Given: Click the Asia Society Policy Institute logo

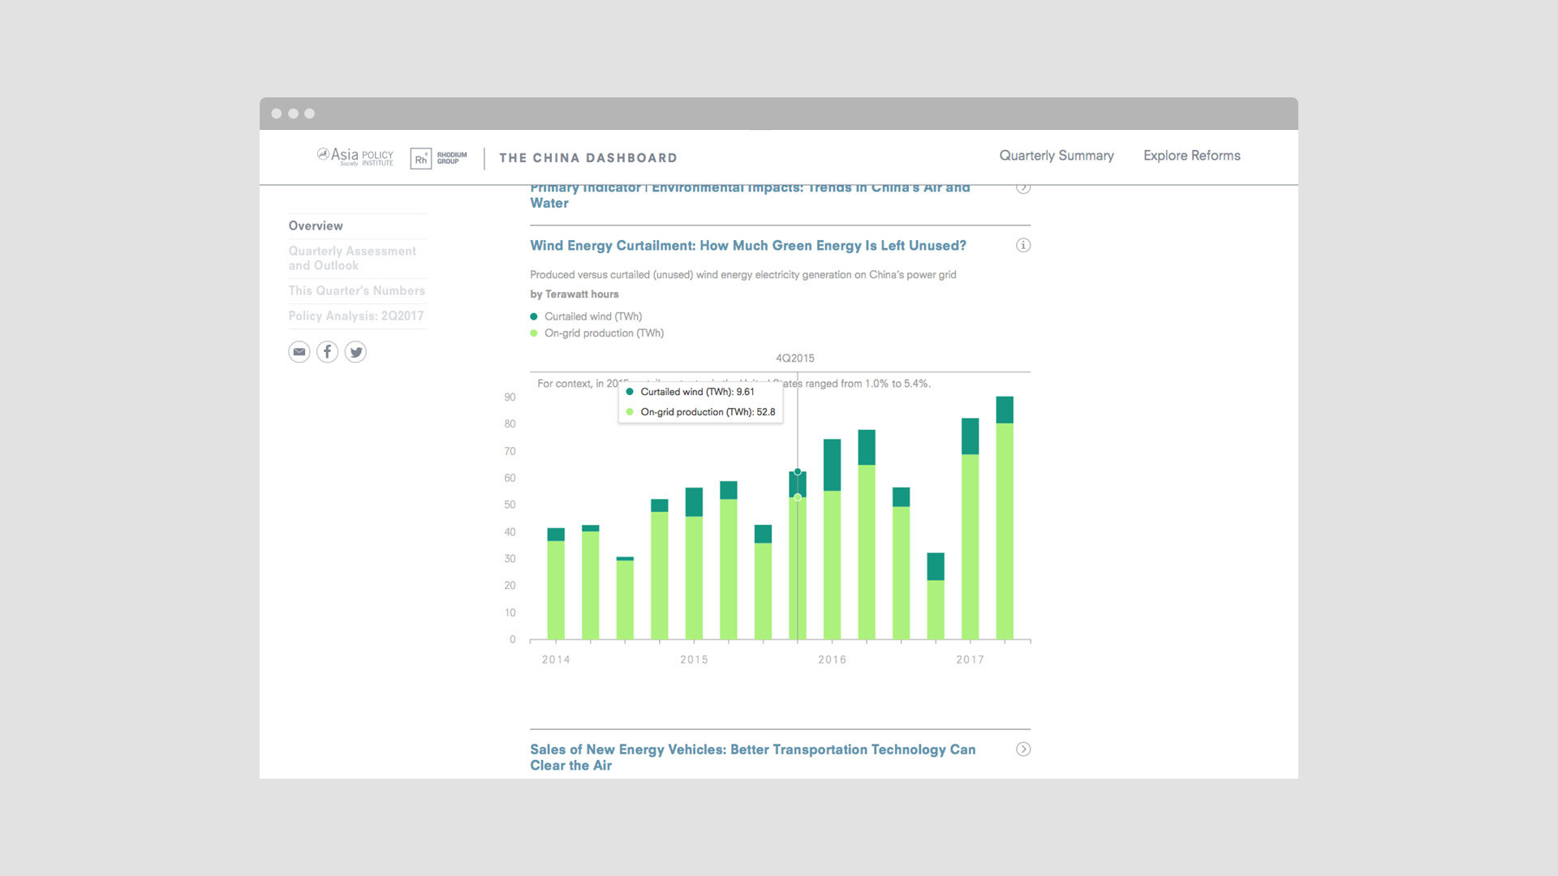Looking at the screenshot, I should 355,157.
